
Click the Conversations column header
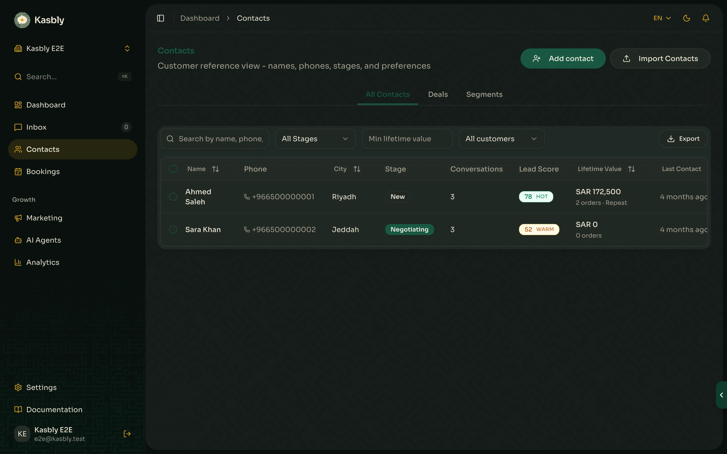[x=476, y=169]
